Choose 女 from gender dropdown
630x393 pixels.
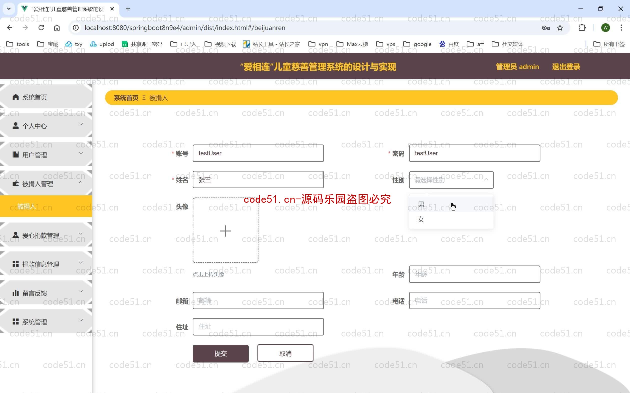pos(451,219)
